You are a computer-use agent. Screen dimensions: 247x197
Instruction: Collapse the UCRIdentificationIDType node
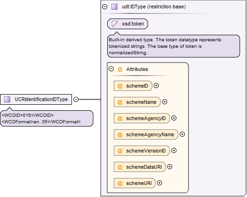point(76,99)
